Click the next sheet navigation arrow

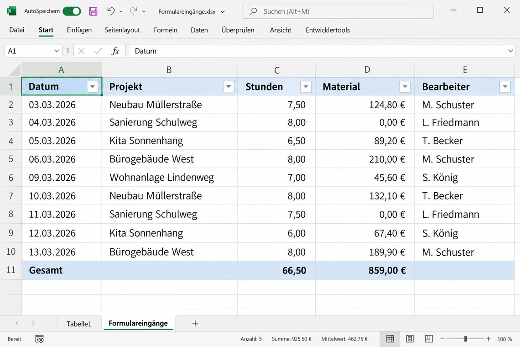(x=33, y=323)
